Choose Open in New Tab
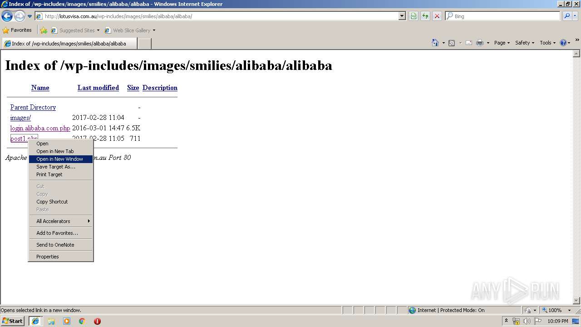The width and height of the screenshot is (581, 327). [x=61, y=151]
